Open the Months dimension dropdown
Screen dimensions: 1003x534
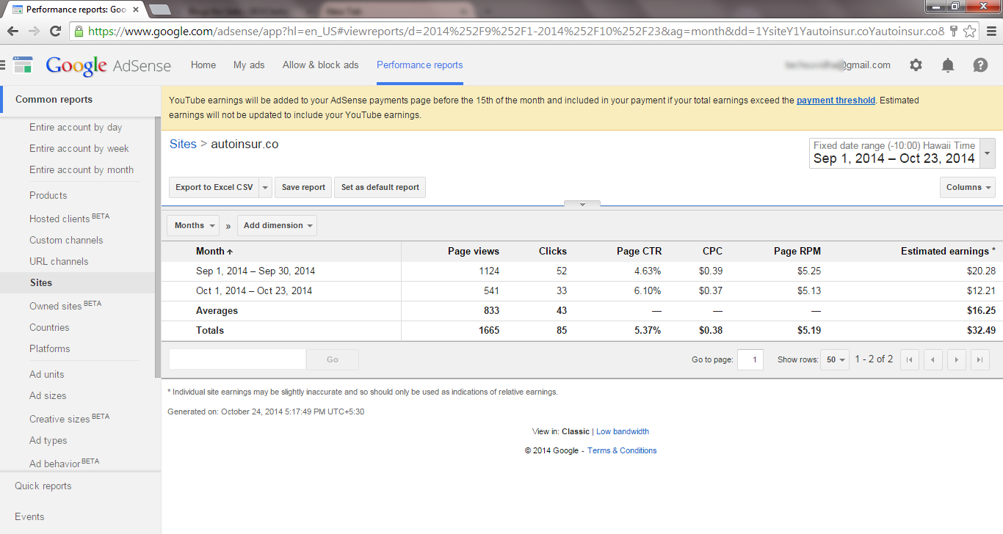click(x=193, y=225)
